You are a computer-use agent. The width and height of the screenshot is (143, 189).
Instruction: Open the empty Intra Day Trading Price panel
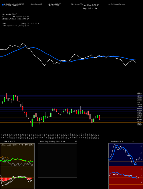click(57, 160)
